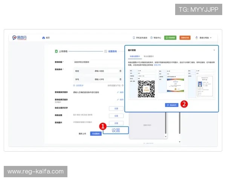226x181 pixels.
Task: Click the pencil icon for 查询登录页提示
Action: (118, 92)
